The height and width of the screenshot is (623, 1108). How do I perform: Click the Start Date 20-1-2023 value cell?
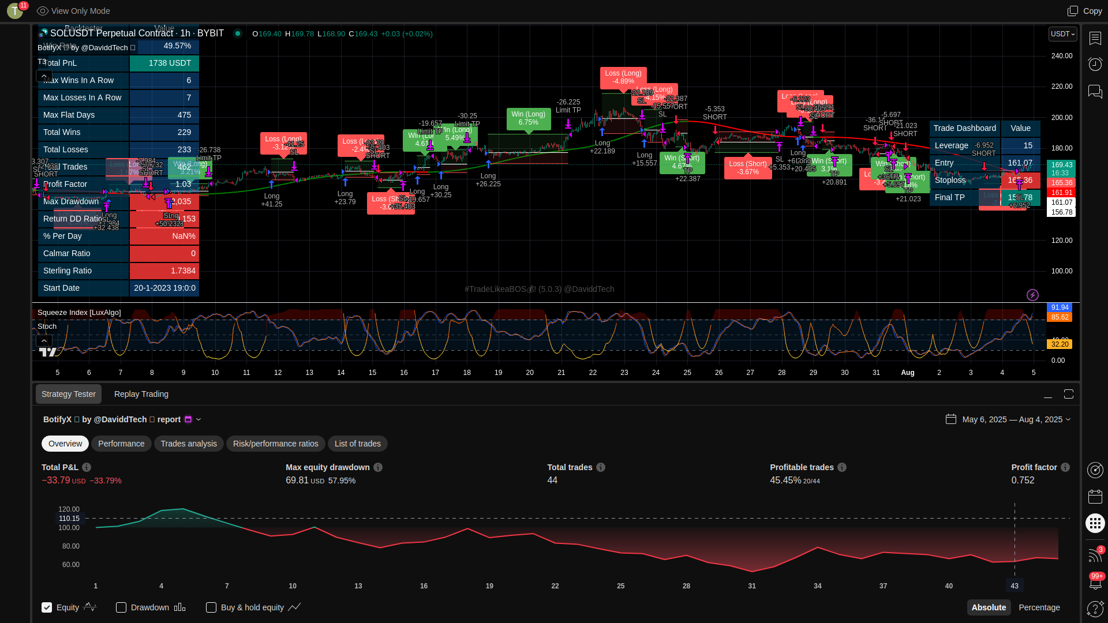click(164, 288)
